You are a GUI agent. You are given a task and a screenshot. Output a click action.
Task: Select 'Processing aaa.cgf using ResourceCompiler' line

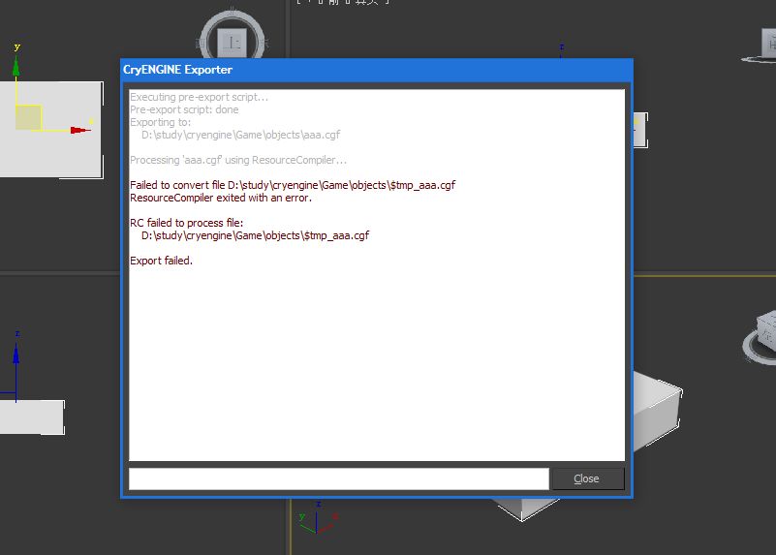point(238,160)
